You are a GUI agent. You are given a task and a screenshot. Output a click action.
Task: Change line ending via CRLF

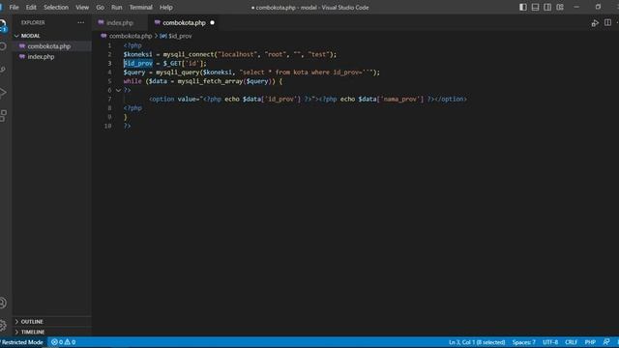(x=572, y=342)
